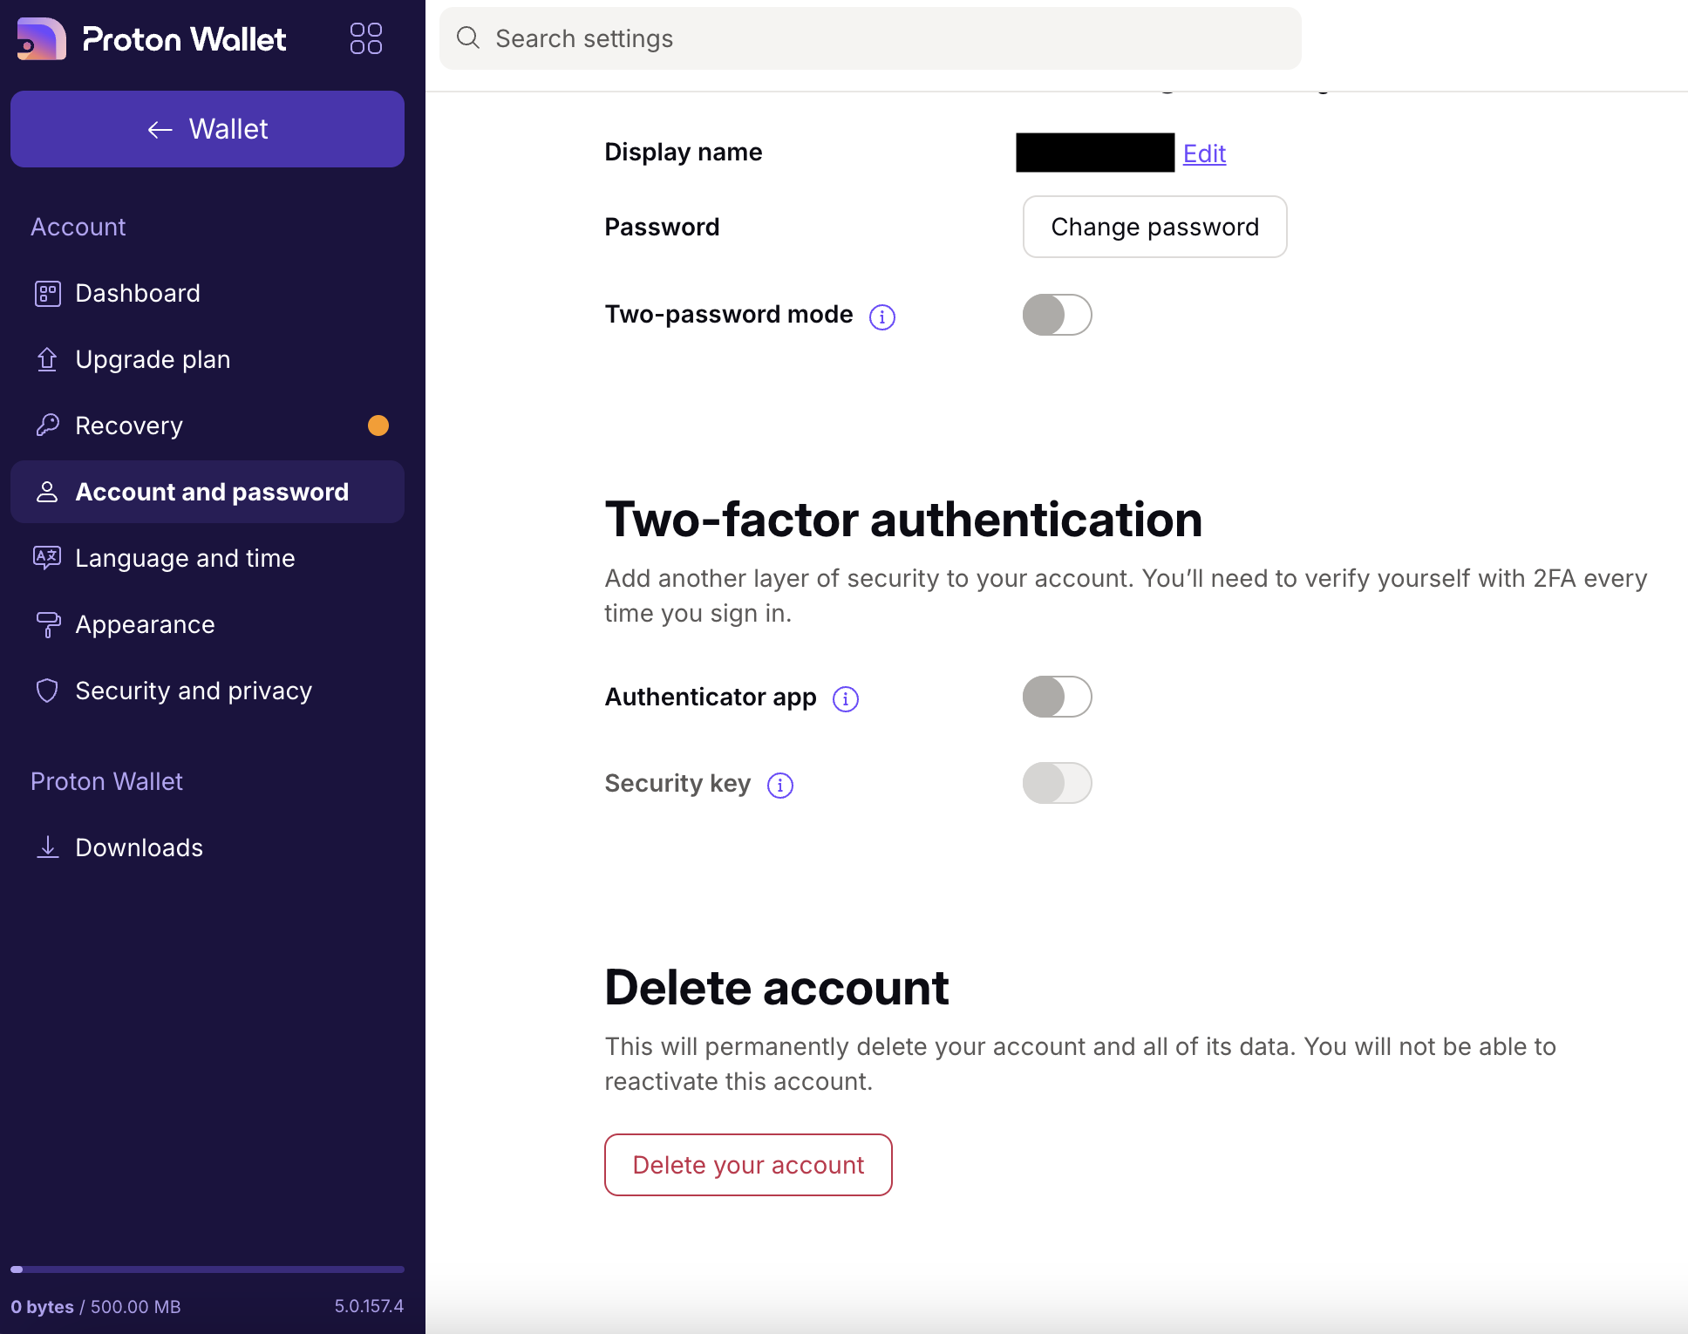The image size is (1688, 1334).
Task: Click the '0 bytes / 500.00 MB' storage text
Action: [x=96, y=1306]
